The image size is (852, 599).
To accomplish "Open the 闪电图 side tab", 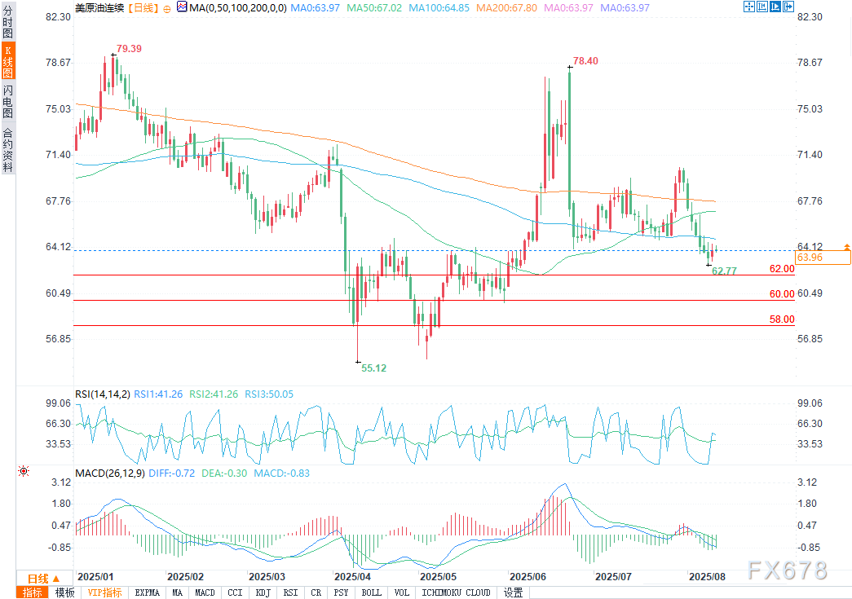I will click(x=7, y=102).
